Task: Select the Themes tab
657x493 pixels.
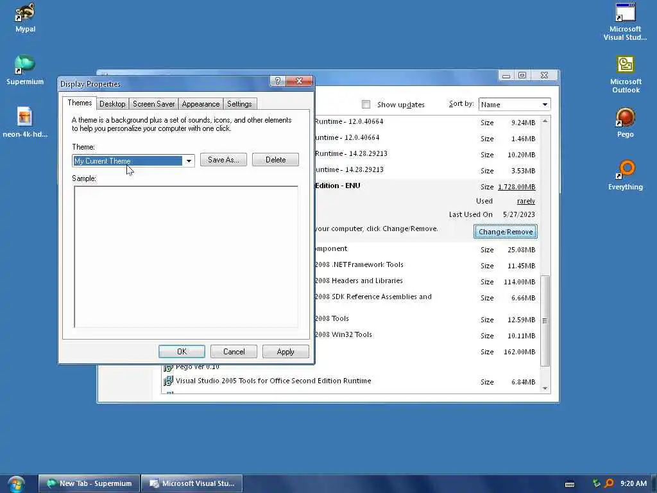Action: pos(80,103)
